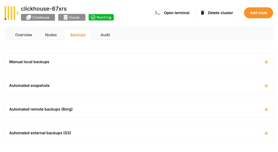The height and width of the screenshot is (152, 278).
Task: Expand S3 external backups plus icon
Action: click(266, 133)
